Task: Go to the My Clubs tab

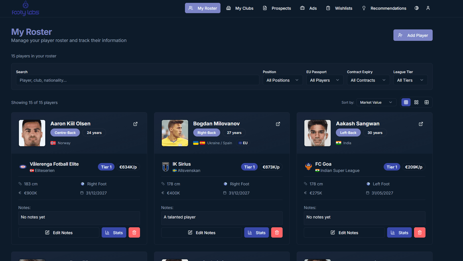Action: [240, 8]
